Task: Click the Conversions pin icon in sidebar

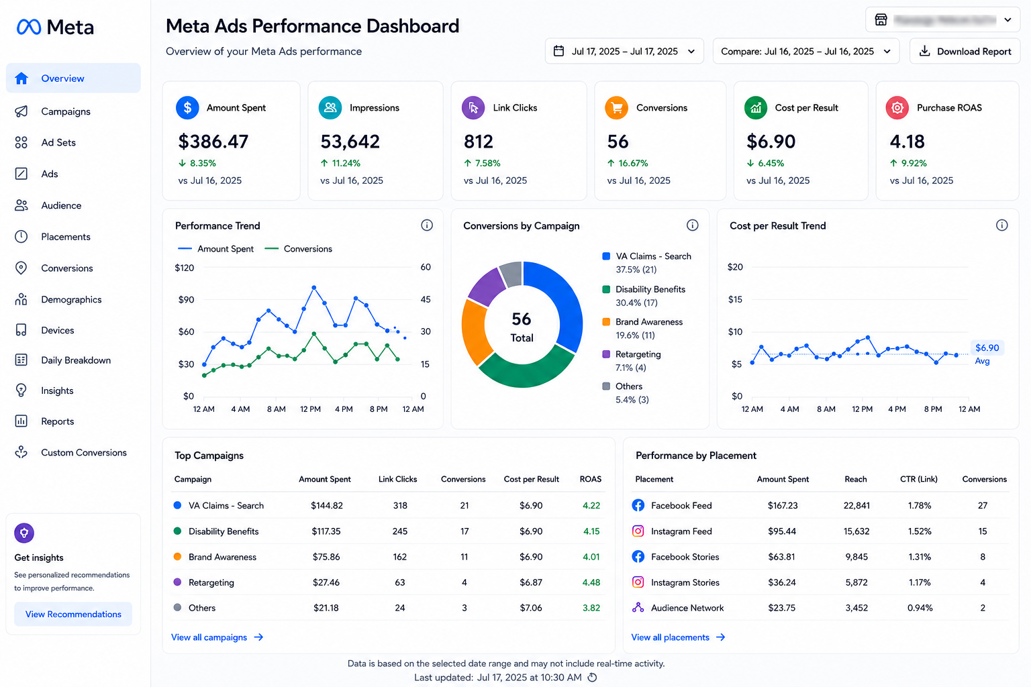Action: 21,268
